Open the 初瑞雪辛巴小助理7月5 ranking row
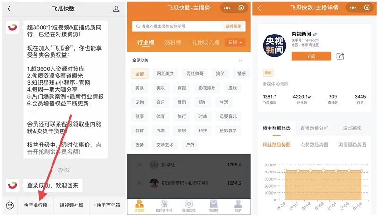Viewport: 378px width, 216px height. [189, 183]
